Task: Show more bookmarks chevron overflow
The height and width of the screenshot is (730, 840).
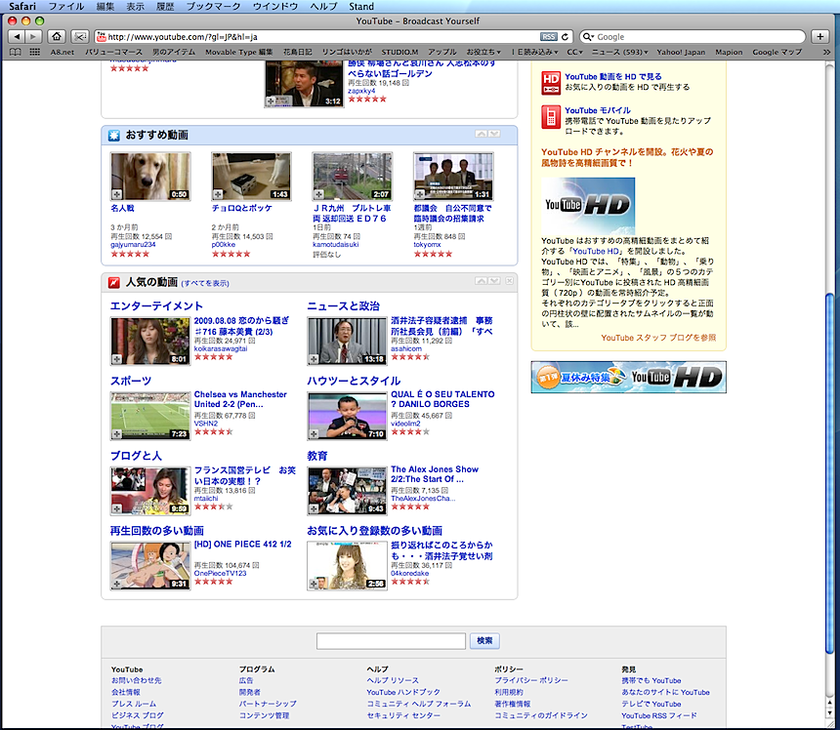Action: point(826,52)
